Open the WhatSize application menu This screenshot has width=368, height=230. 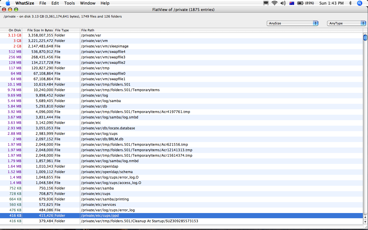pyautogui.click(x=25, y=3)
